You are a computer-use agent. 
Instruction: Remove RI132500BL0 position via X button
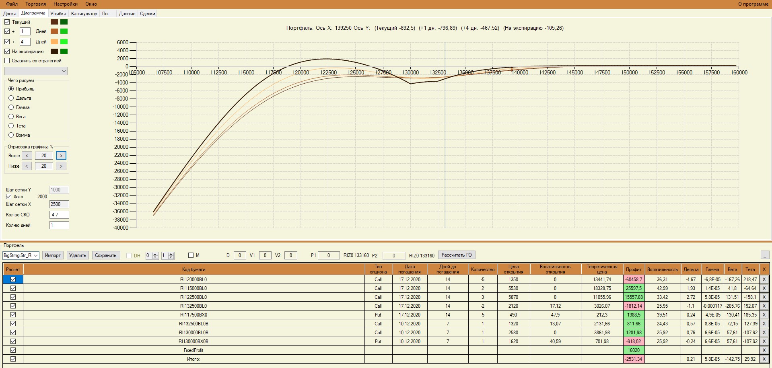click(x=764, y=306)
